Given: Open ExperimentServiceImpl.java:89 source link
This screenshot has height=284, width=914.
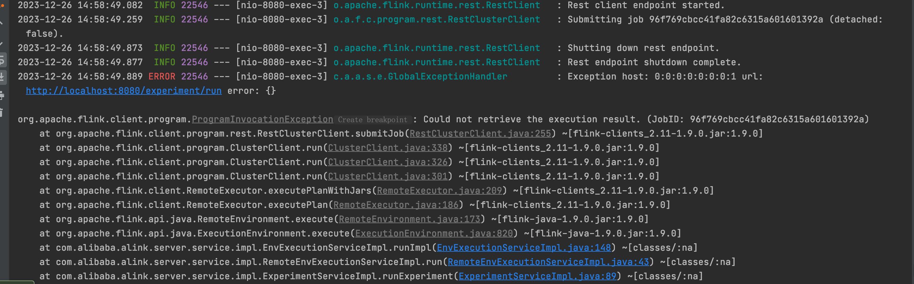Looking at the screenshot, I should [537, 276].
